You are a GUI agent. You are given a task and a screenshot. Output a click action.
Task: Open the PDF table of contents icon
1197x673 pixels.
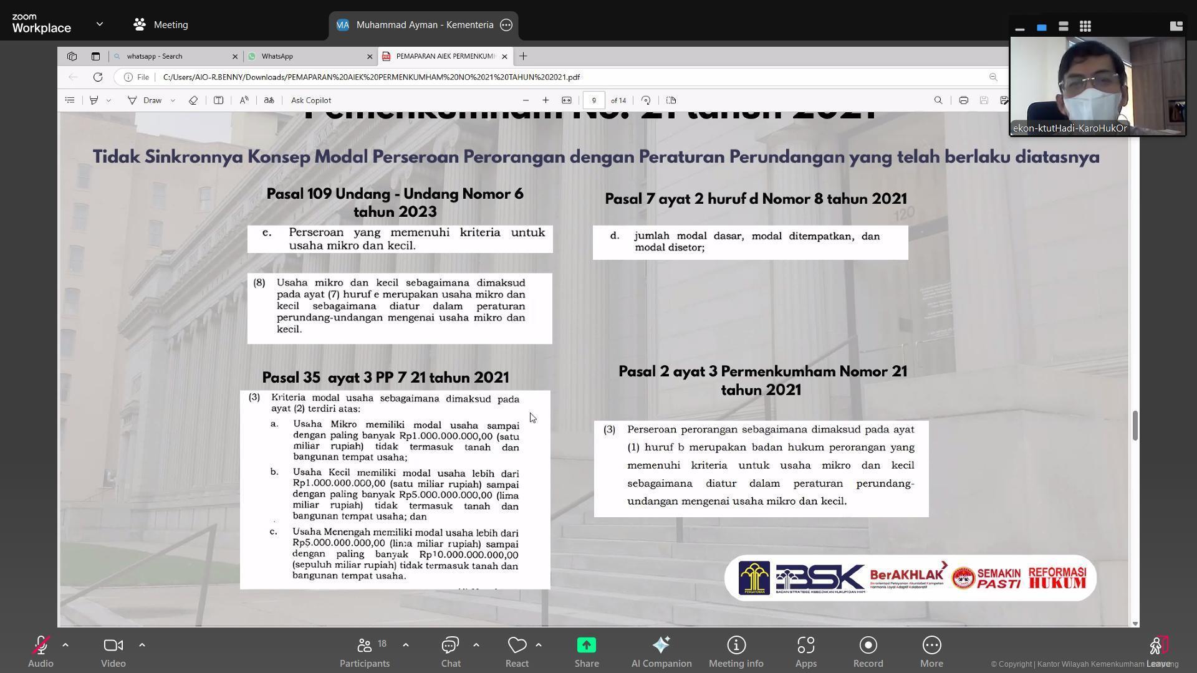[70, 100]
